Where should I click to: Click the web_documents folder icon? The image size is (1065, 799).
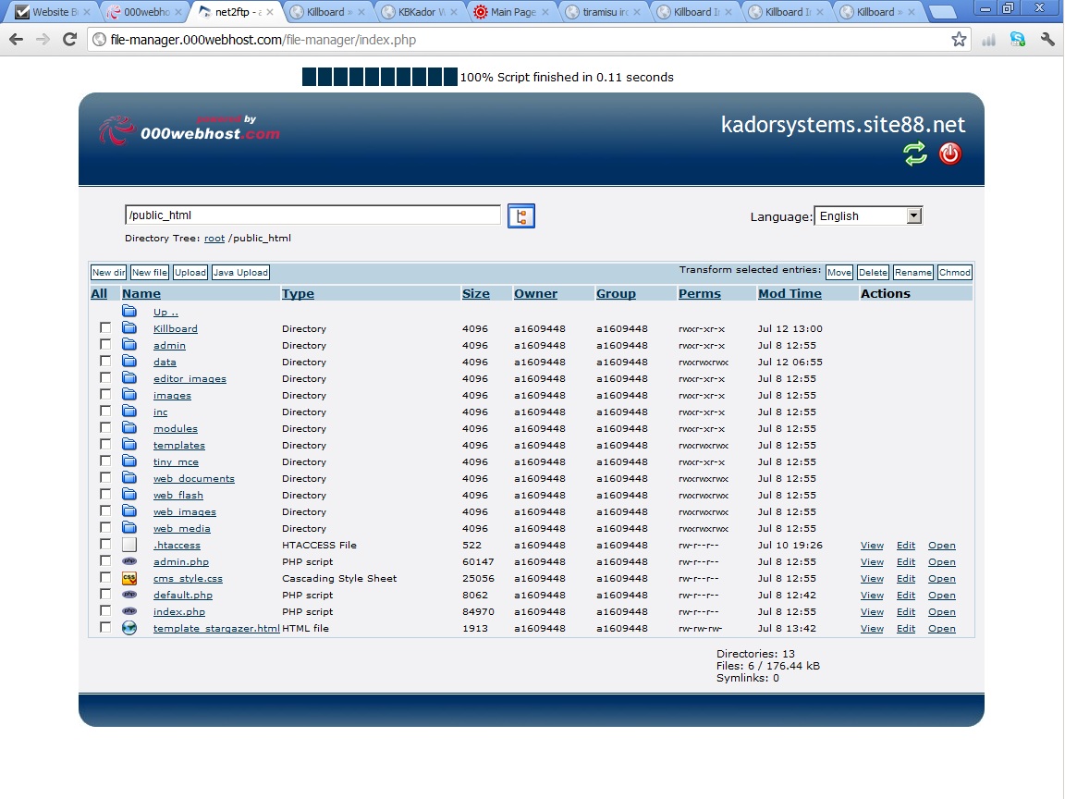pos(129,477)
